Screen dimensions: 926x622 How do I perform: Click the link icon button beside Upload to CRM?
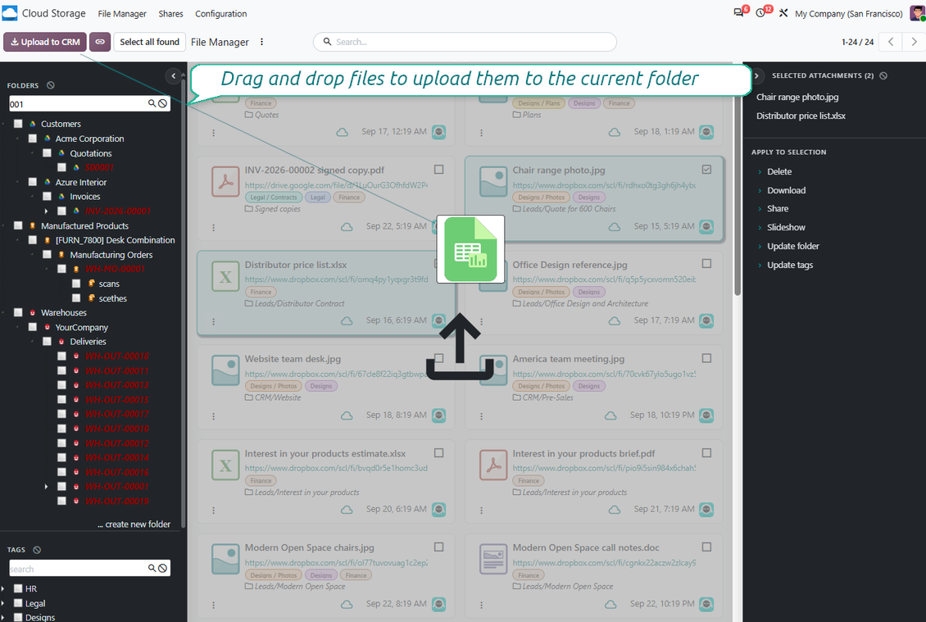tap(100, 42)
